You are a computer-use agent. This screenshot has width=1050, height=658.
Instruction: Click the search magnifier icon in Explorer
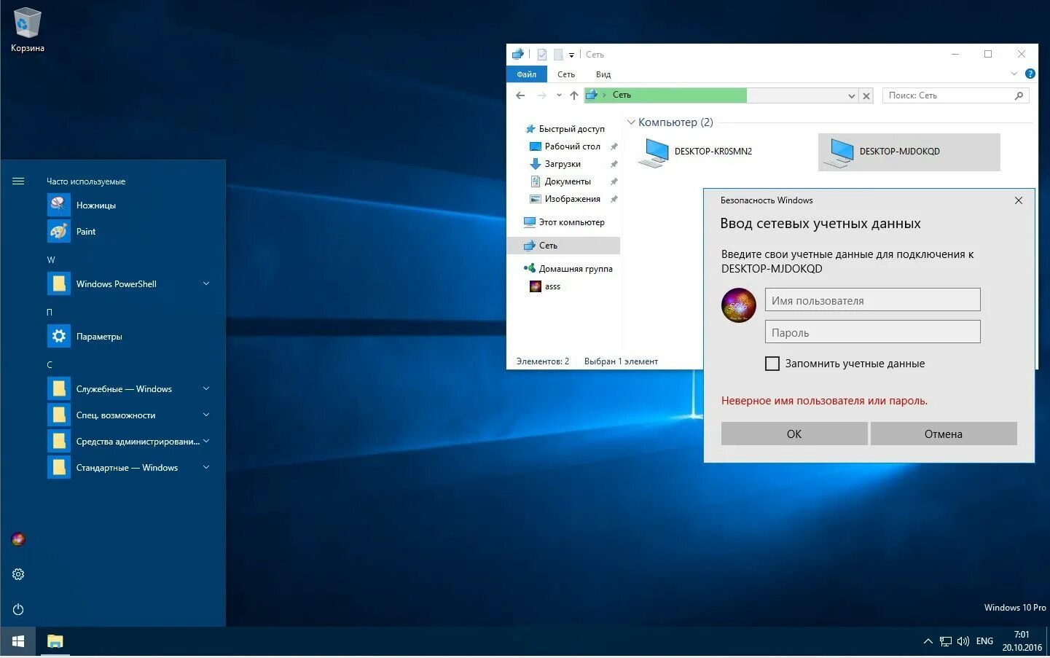1019,95
